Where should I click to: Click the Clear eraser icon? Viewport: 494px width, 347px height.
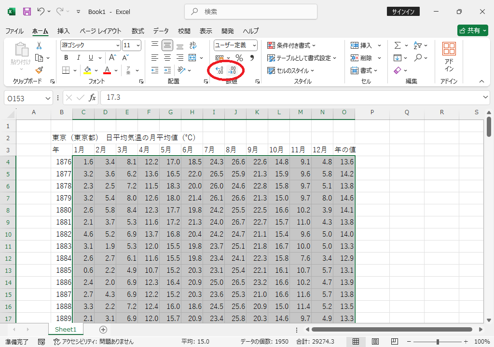pos(398,70)
